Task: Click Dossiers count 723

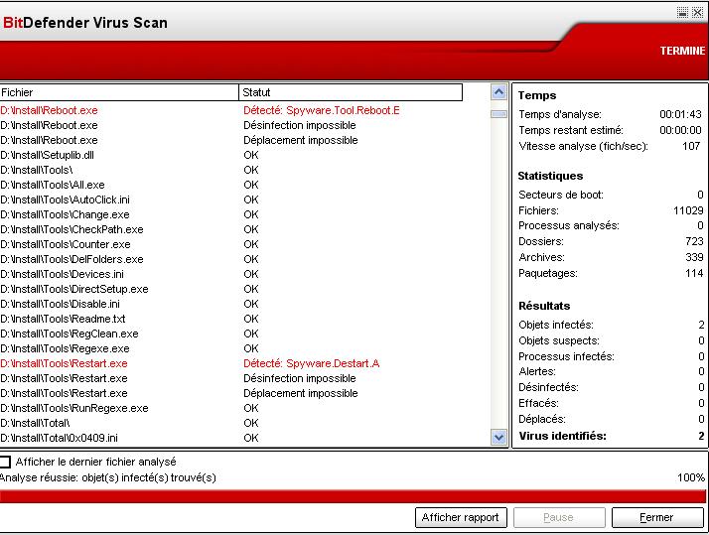Action: [694, 242]
